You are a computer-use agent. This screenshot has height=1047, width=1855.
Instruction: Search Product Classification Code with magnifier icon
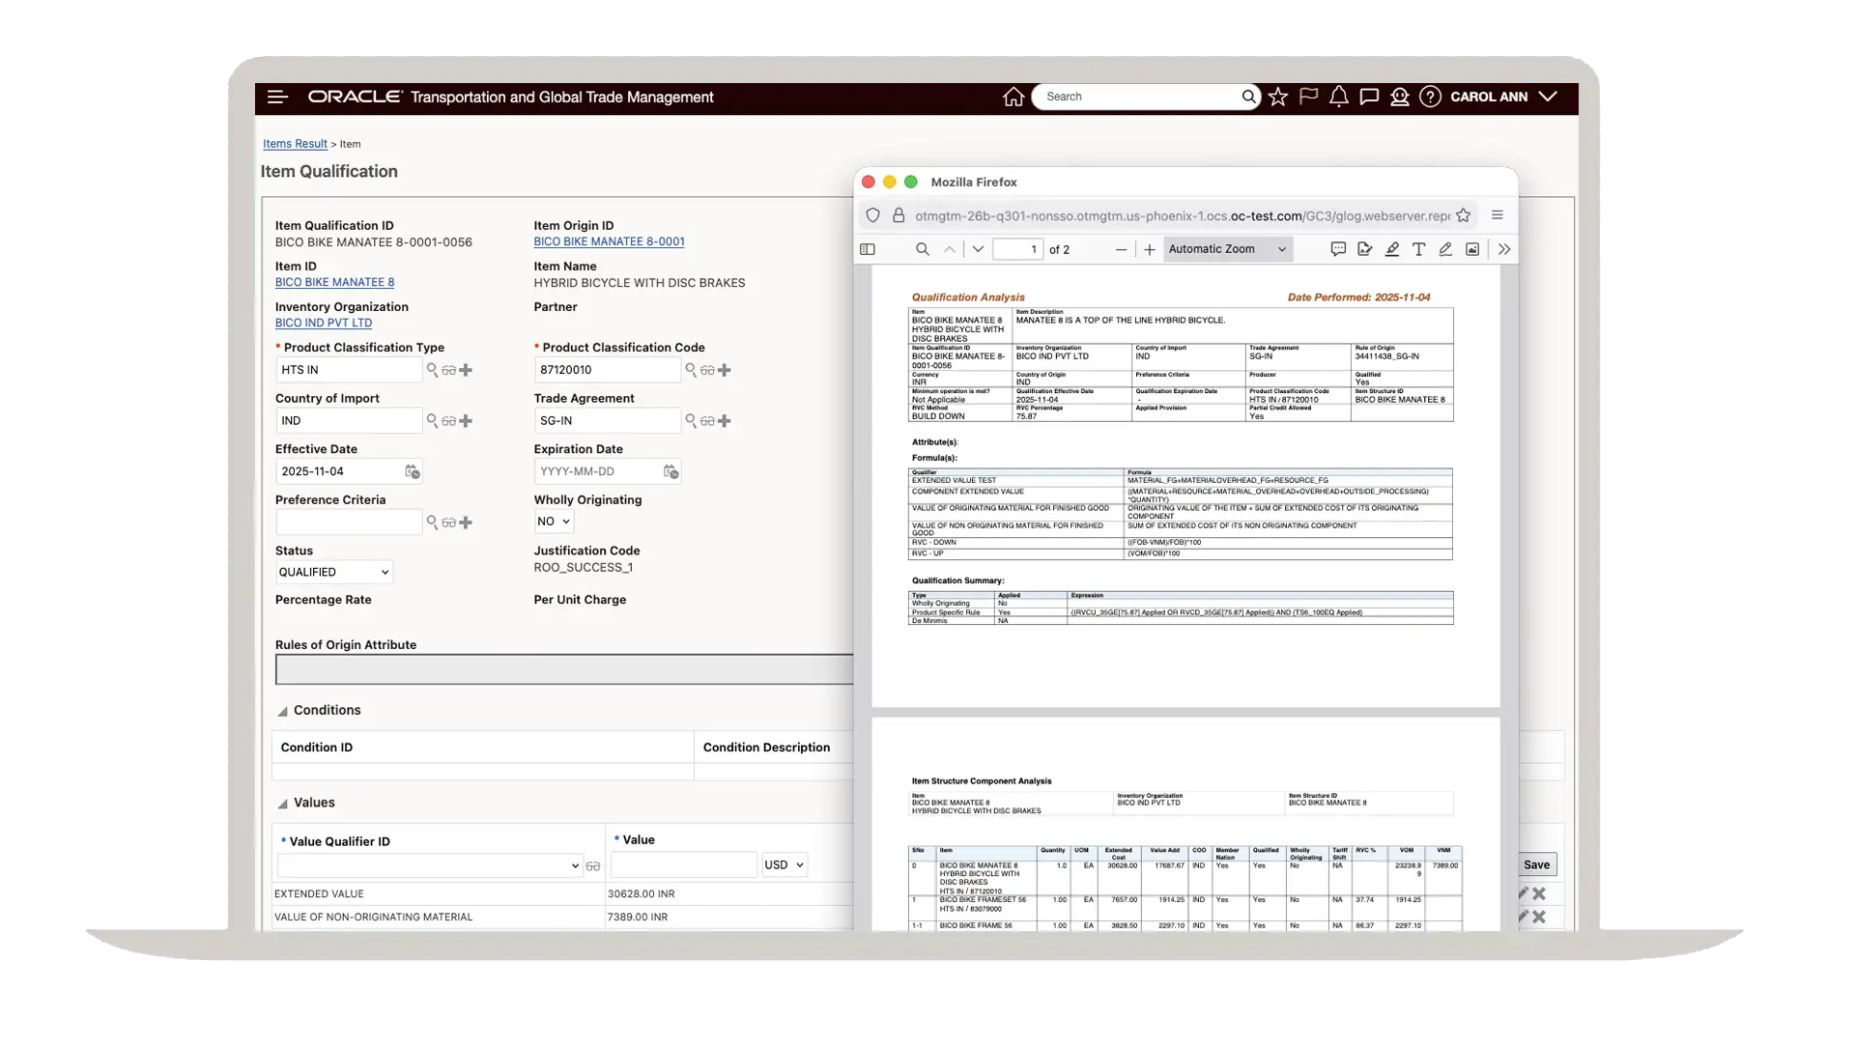coord(691,370)
